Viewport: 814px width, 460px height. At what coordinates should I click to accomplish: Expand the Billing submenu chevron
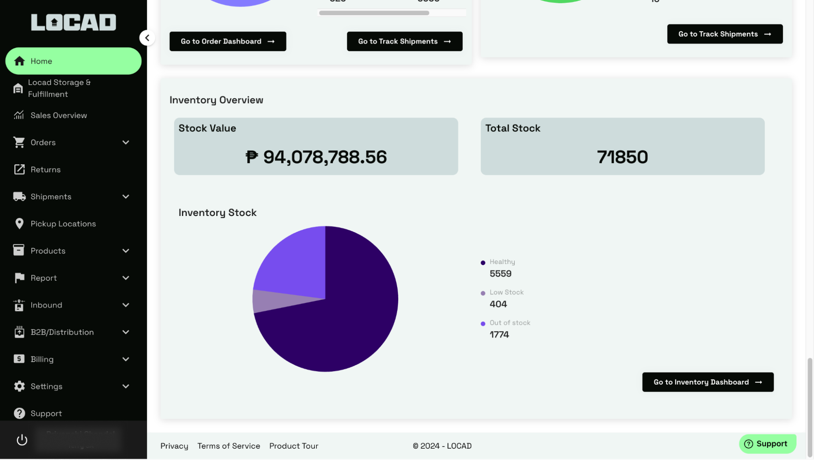click(126, 359)
